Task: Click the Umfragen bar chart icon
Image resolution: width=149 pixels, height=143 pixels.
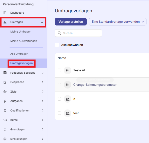Action: (x=5, y=22)
